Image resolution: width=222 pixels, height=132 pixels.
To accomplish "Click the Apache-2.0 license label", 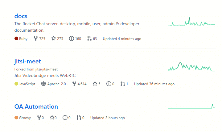I will coord(56,84).
